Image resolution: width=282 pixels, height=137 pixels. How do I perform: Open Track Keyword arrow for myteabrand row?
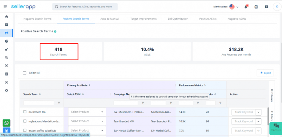(x=258, y=121)
